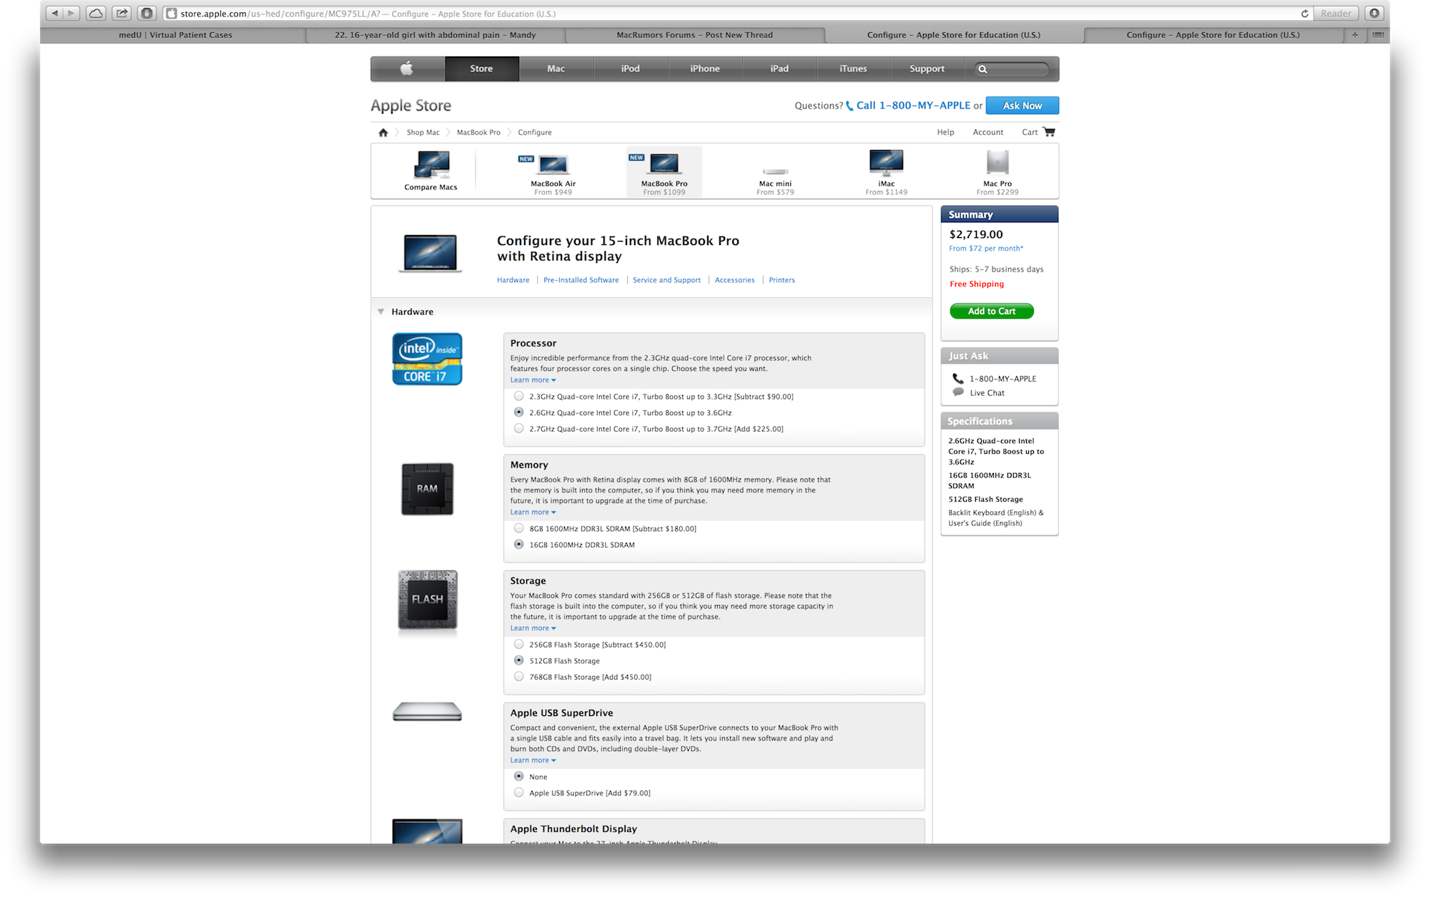
Task: Choose the 2.3GHz Quad-core processor option
Action: pos(518,397)
